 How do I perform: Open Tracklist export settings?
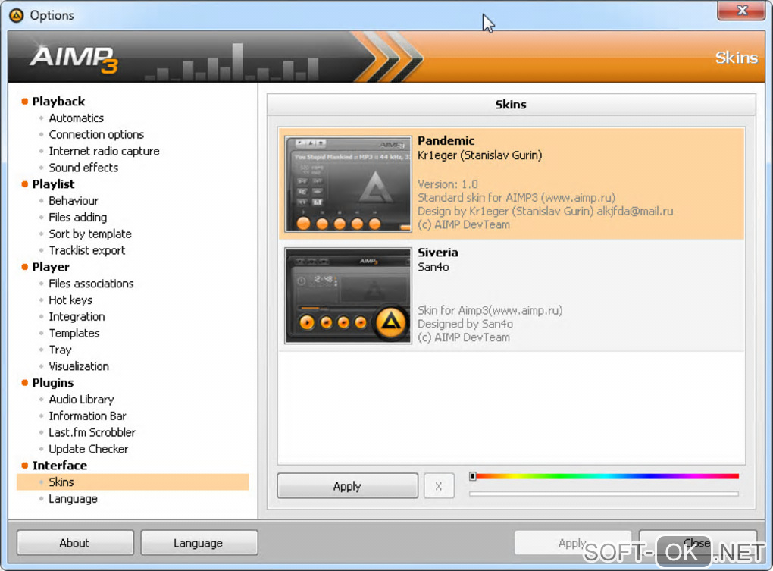click(x=86, y=250)
